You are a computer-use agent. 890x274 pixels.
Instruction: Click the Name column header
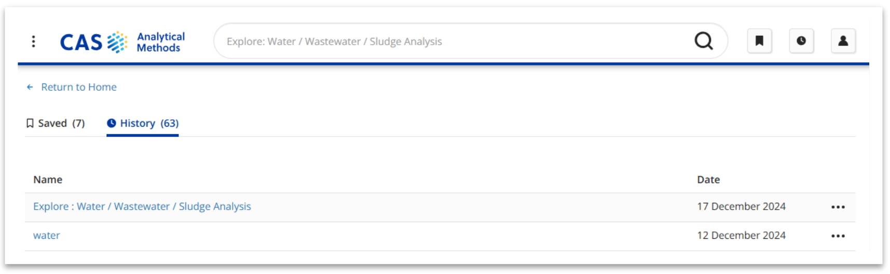click(x=48, y=180)
